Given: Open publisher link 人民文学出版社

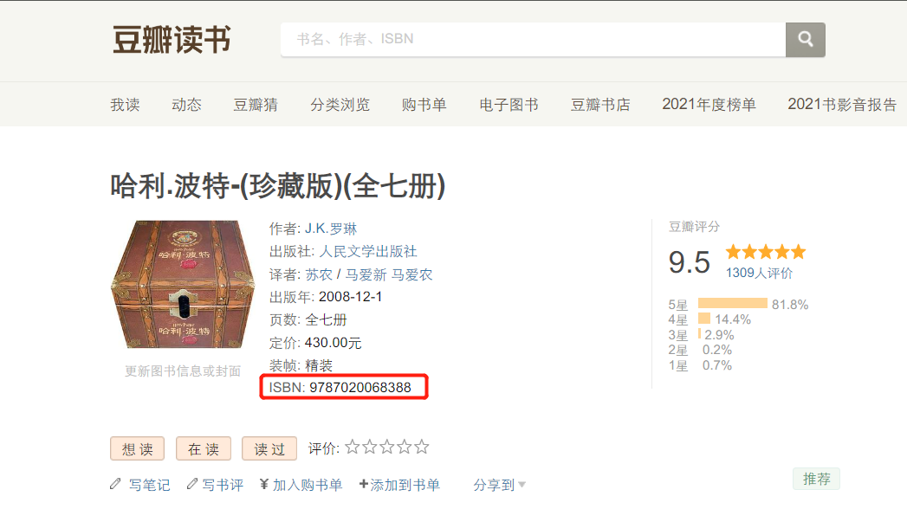Looking at the screenshot, I should click(x=368, y=251).
